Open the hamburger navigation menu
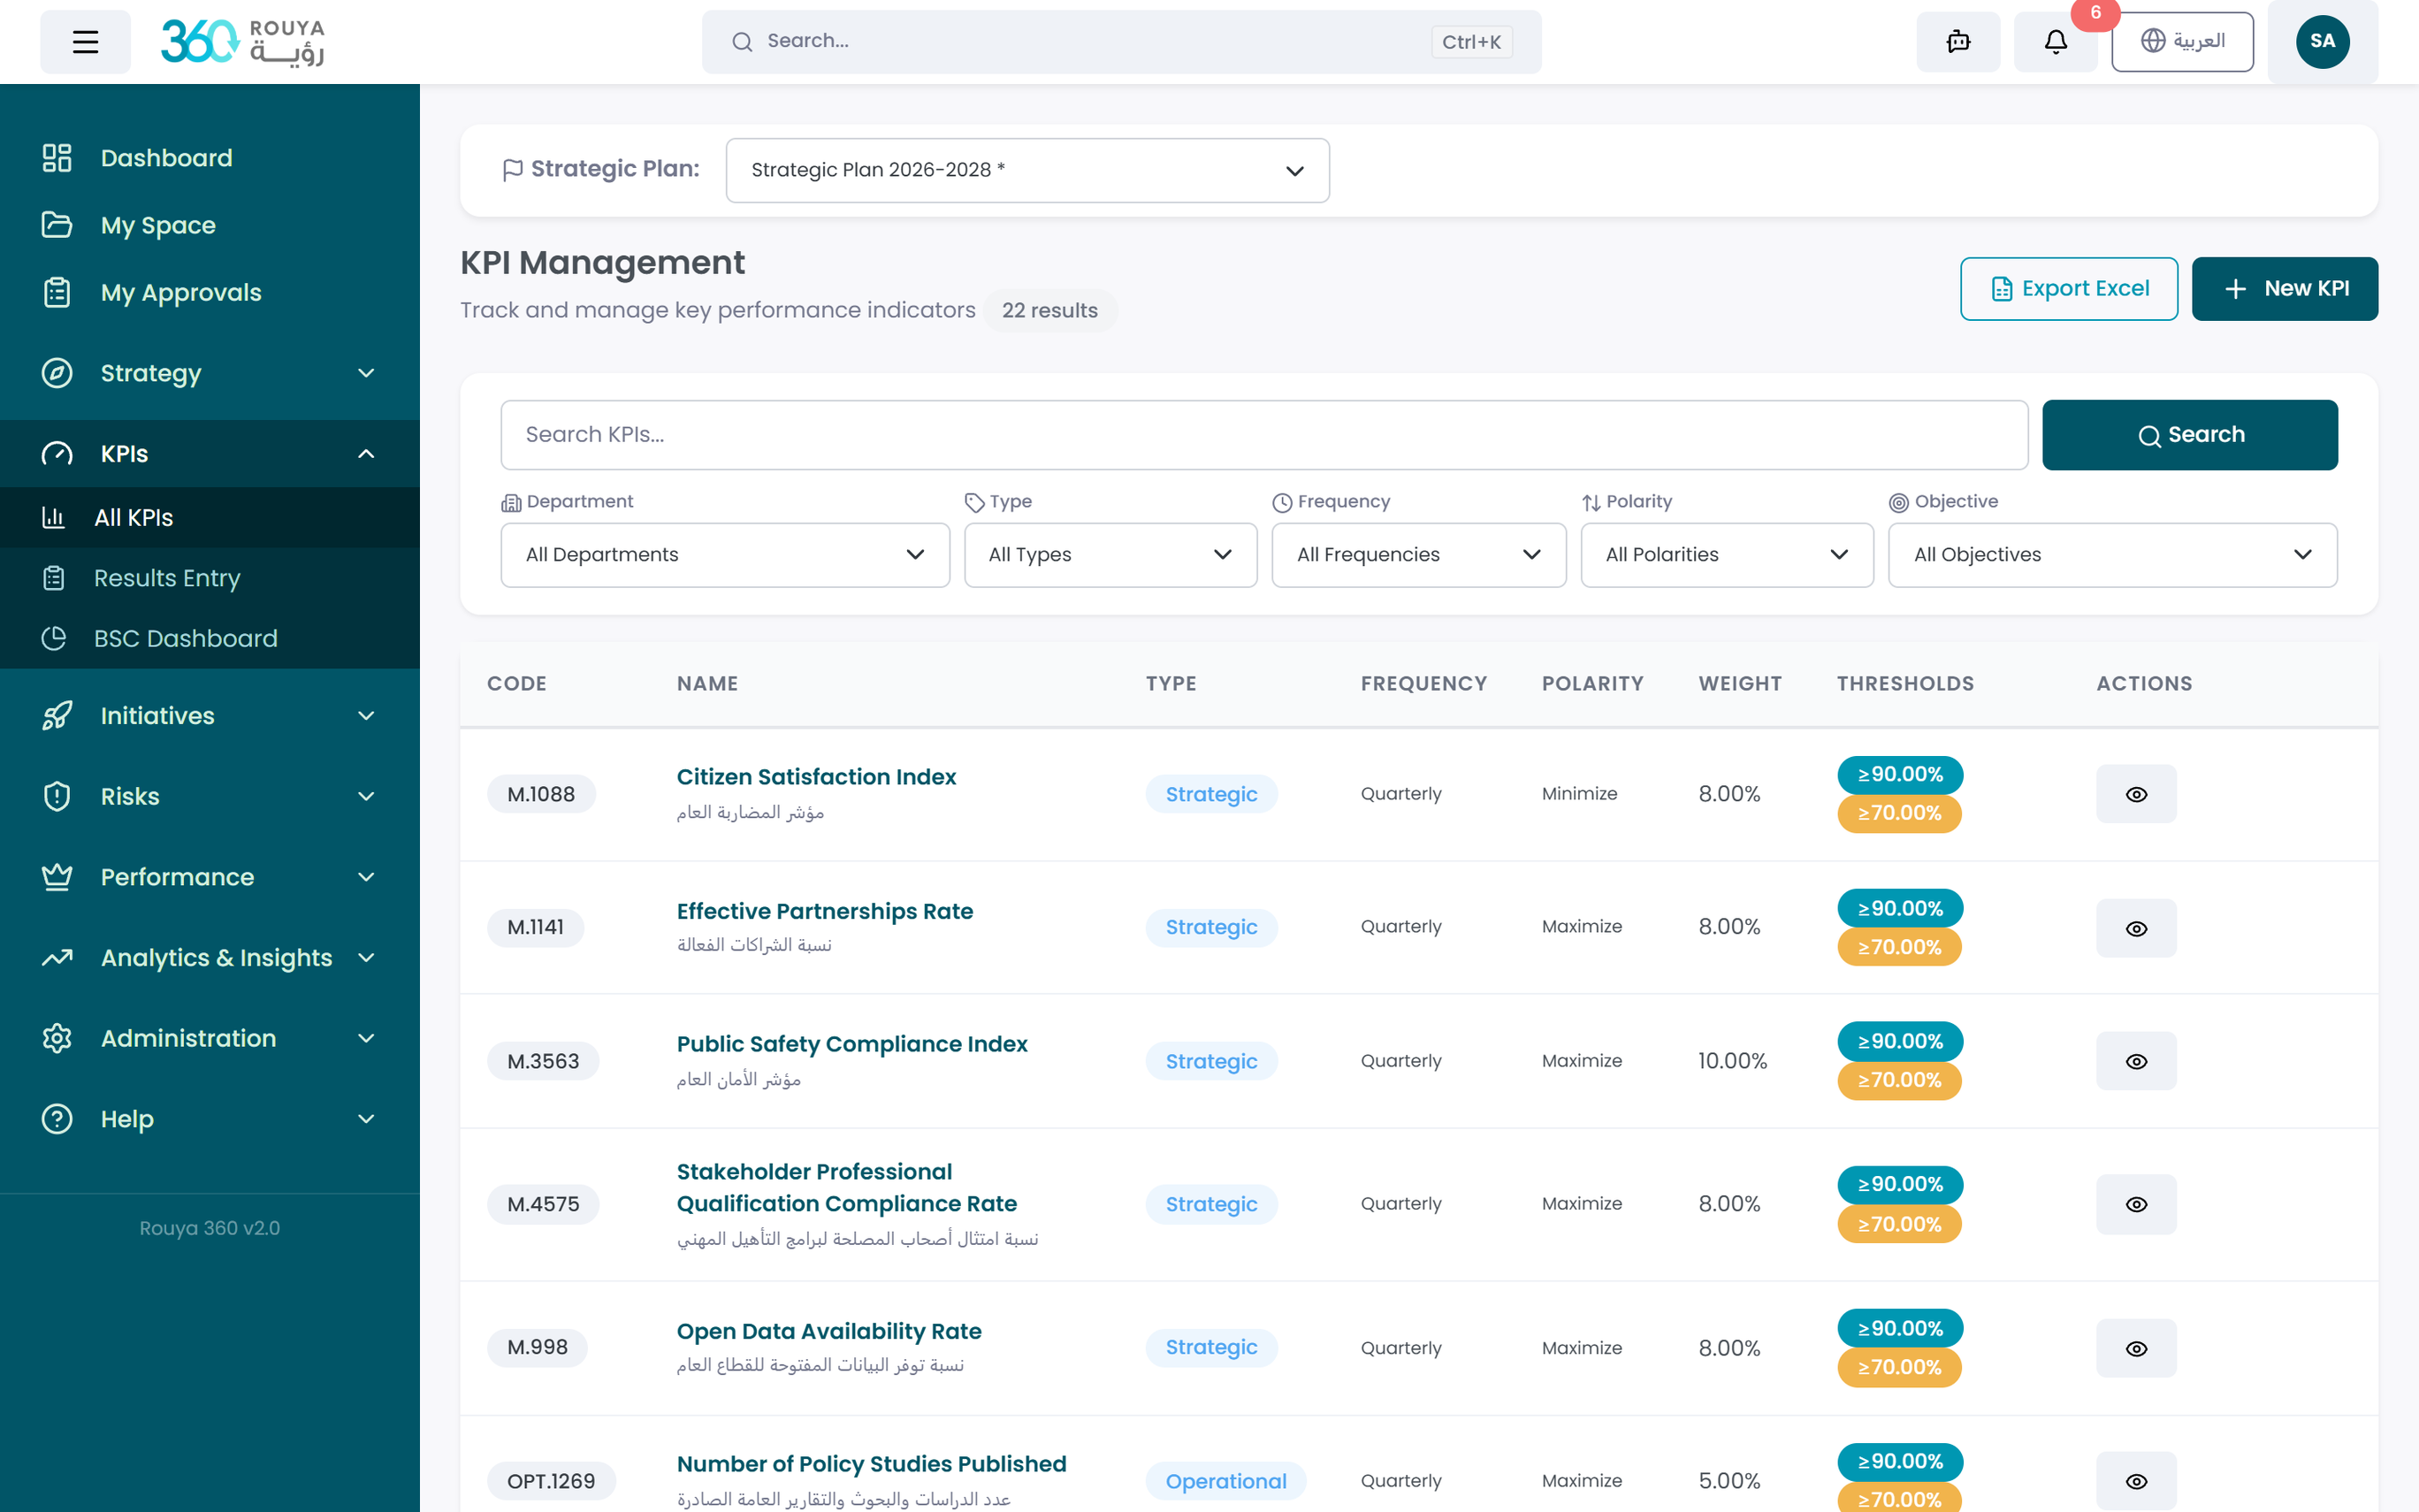 (x=85, y=41)
